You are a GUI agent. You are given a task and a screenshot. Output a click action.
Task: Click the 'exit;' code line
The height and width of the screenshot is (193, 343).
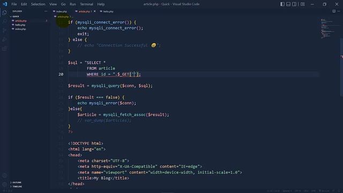tap(83, 34)
